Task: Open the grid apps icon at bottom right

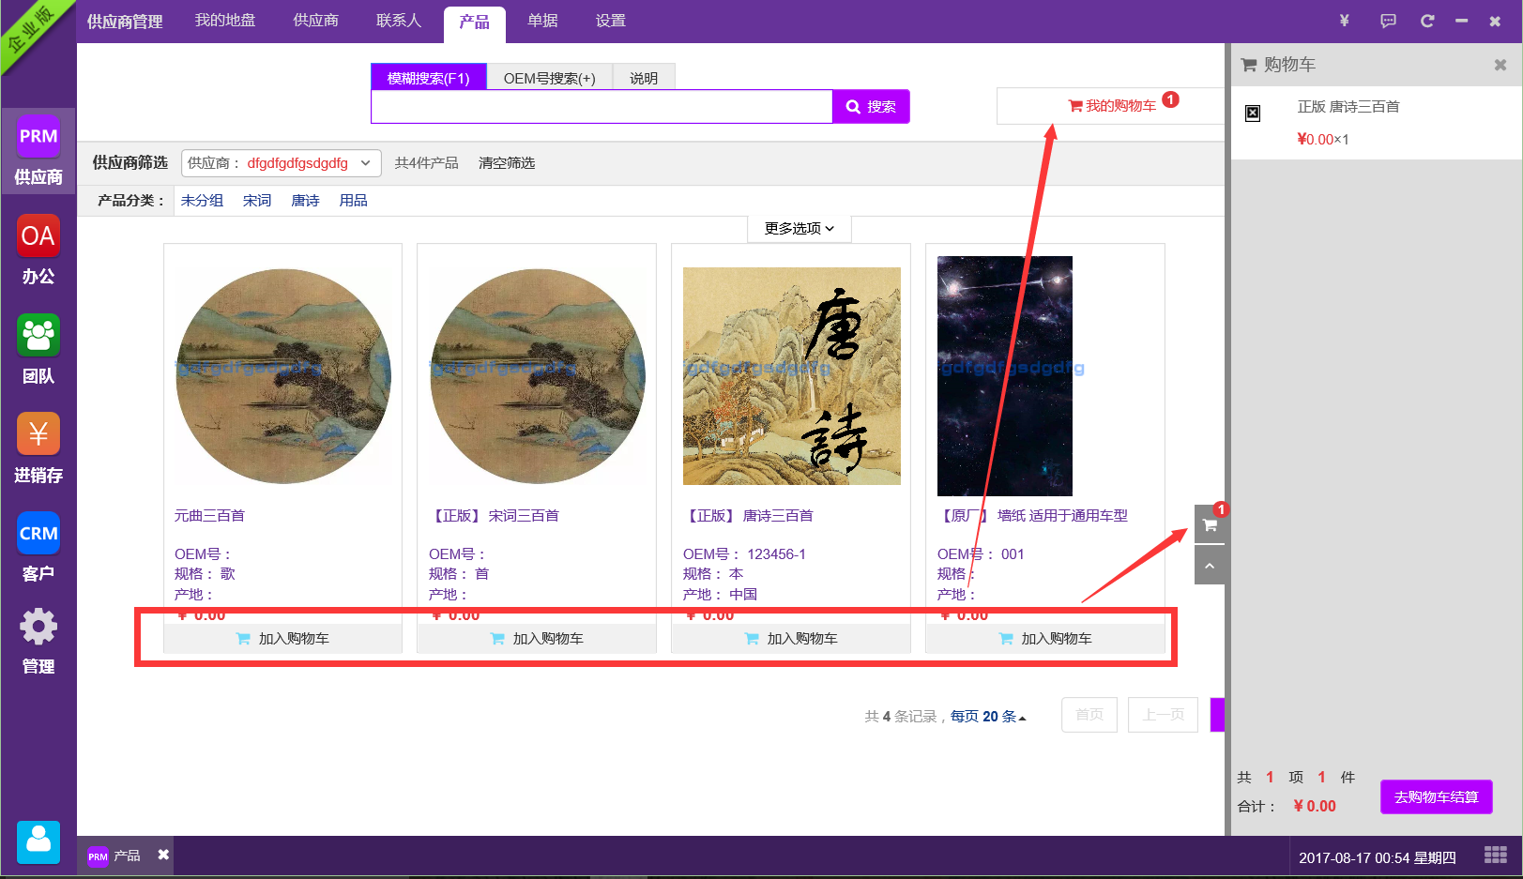Action: [x=1496, y=855]
